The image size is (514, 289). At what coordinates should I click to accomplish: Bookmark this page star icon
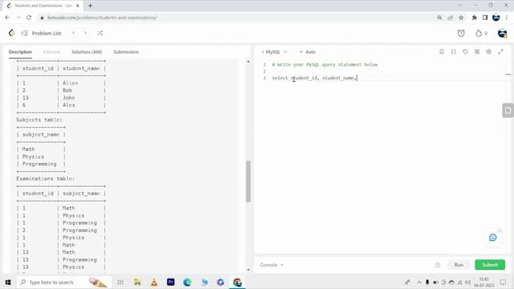point(461,18)
